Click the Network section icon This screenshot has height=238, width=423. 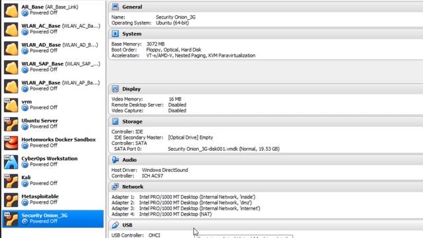(x=115, y=186)
